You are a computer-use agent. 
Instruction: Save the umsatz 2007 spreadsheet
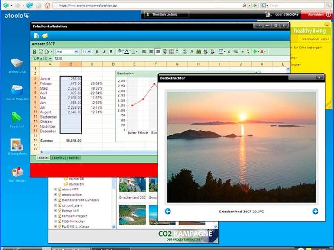tap(35, 51)
